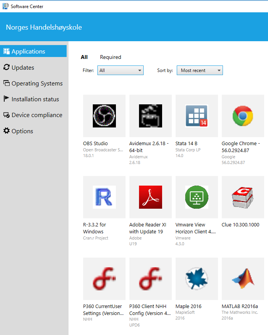This screenshot has height=335, width=268.
Task: Select the P360 Client NHH Config icon
Action: [151, 279]
